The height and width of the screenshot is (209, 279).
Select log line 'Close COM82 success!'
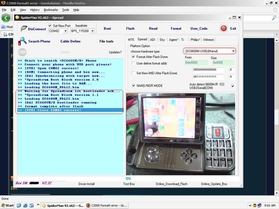pyautogui.click(x=70, y=110)
